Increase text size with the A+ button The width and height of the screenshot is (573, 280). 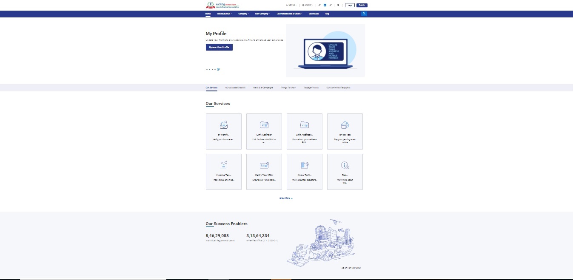331,5
